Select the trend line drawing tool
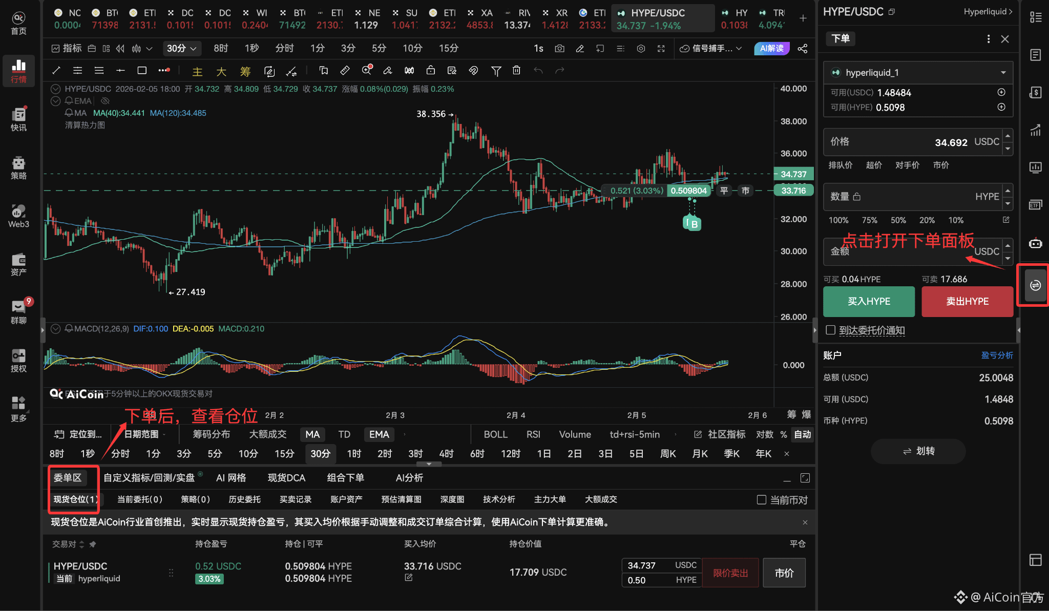Viewport: 1049px width, 611px height. 56,70
